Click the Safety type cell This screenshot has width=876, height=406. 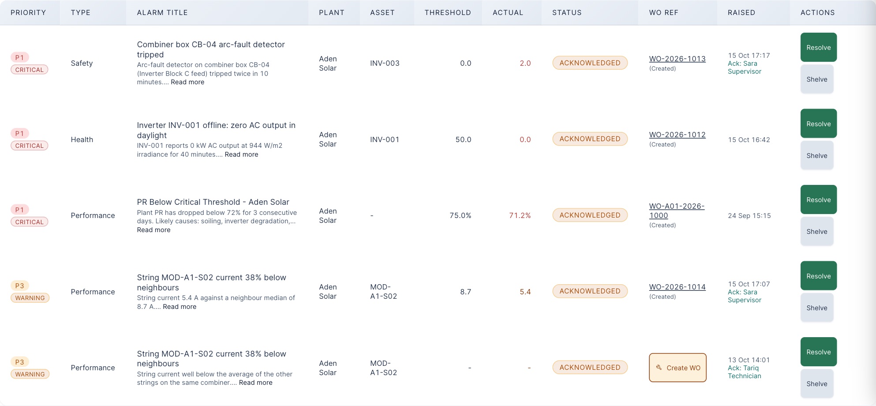coord(82,63)
